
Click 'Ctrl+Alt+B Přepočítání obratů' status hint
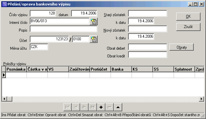pos(128,115)
